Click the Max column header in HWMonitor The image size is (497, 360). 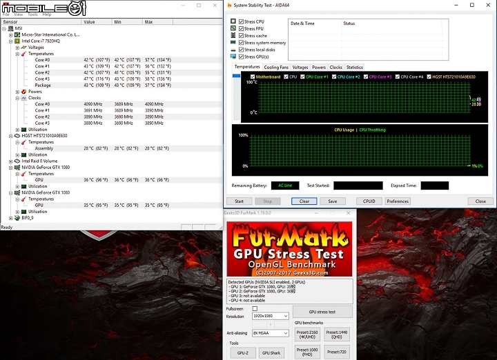pyautogui.click(x=157, y=22)
